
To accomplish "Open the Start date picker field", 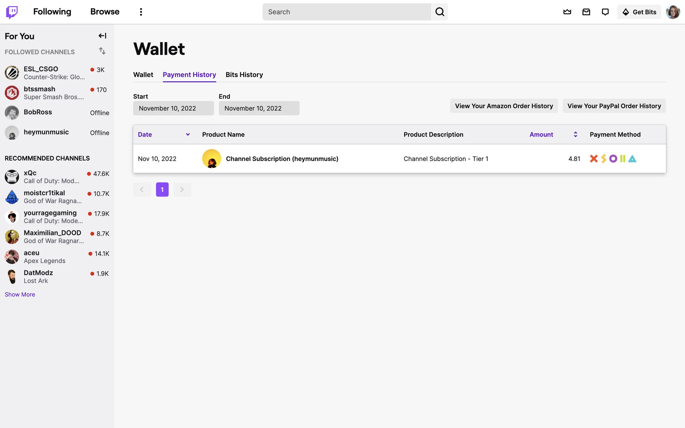I will (173, 108).
